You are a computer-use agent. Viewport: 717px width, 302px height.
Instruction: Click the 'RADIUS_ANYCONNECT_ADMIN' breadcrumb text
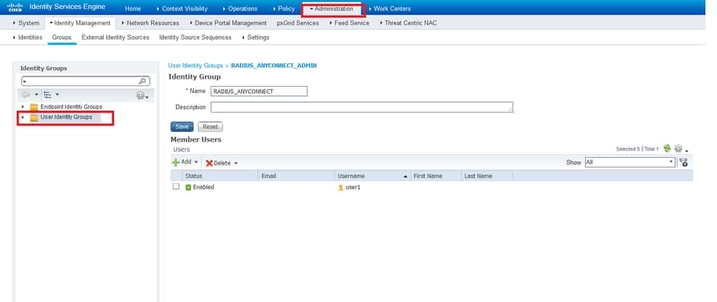pyautogui.click(x=274, y=66)
